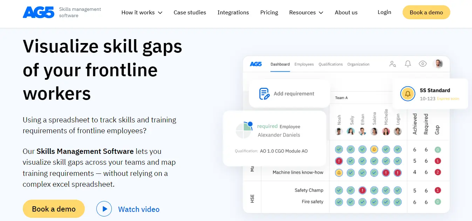
Task: Select Logan's avatar
Action: click(397, 131)
